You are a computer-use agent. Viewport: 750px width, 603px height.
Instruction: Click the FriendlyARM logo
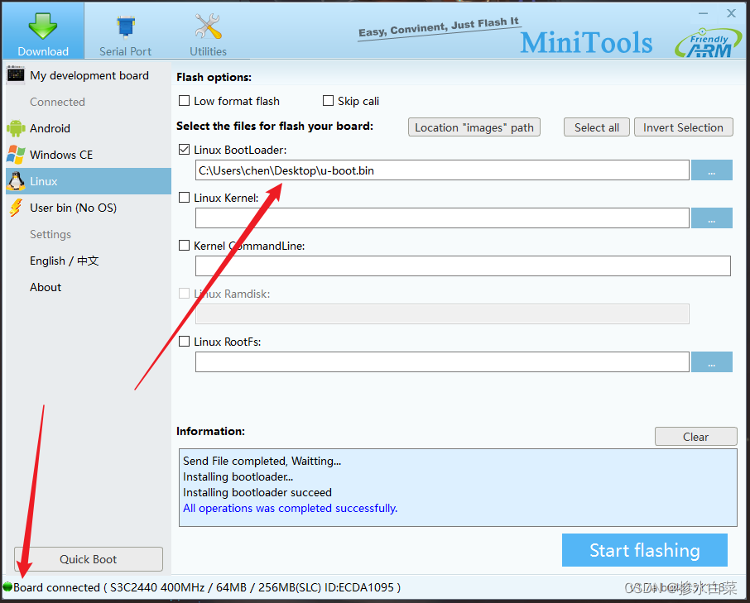[x=709, y=44]
